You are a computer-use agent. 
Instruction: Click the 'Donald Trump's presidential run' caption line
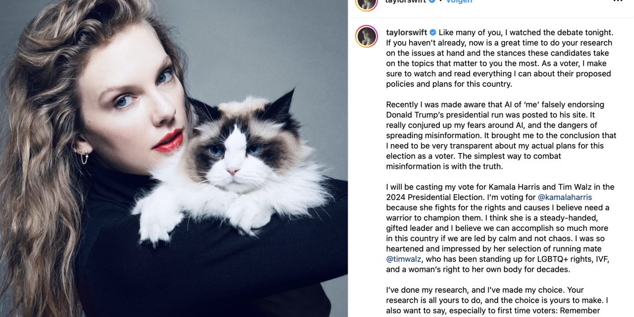click(x=495, y=115)
